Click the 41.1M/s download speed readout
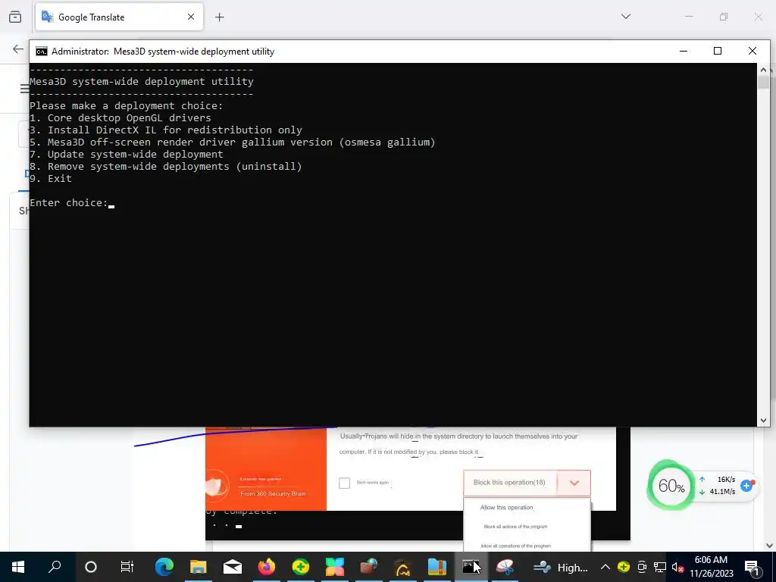The image size is (776, 582). click(x=722, y=492)
